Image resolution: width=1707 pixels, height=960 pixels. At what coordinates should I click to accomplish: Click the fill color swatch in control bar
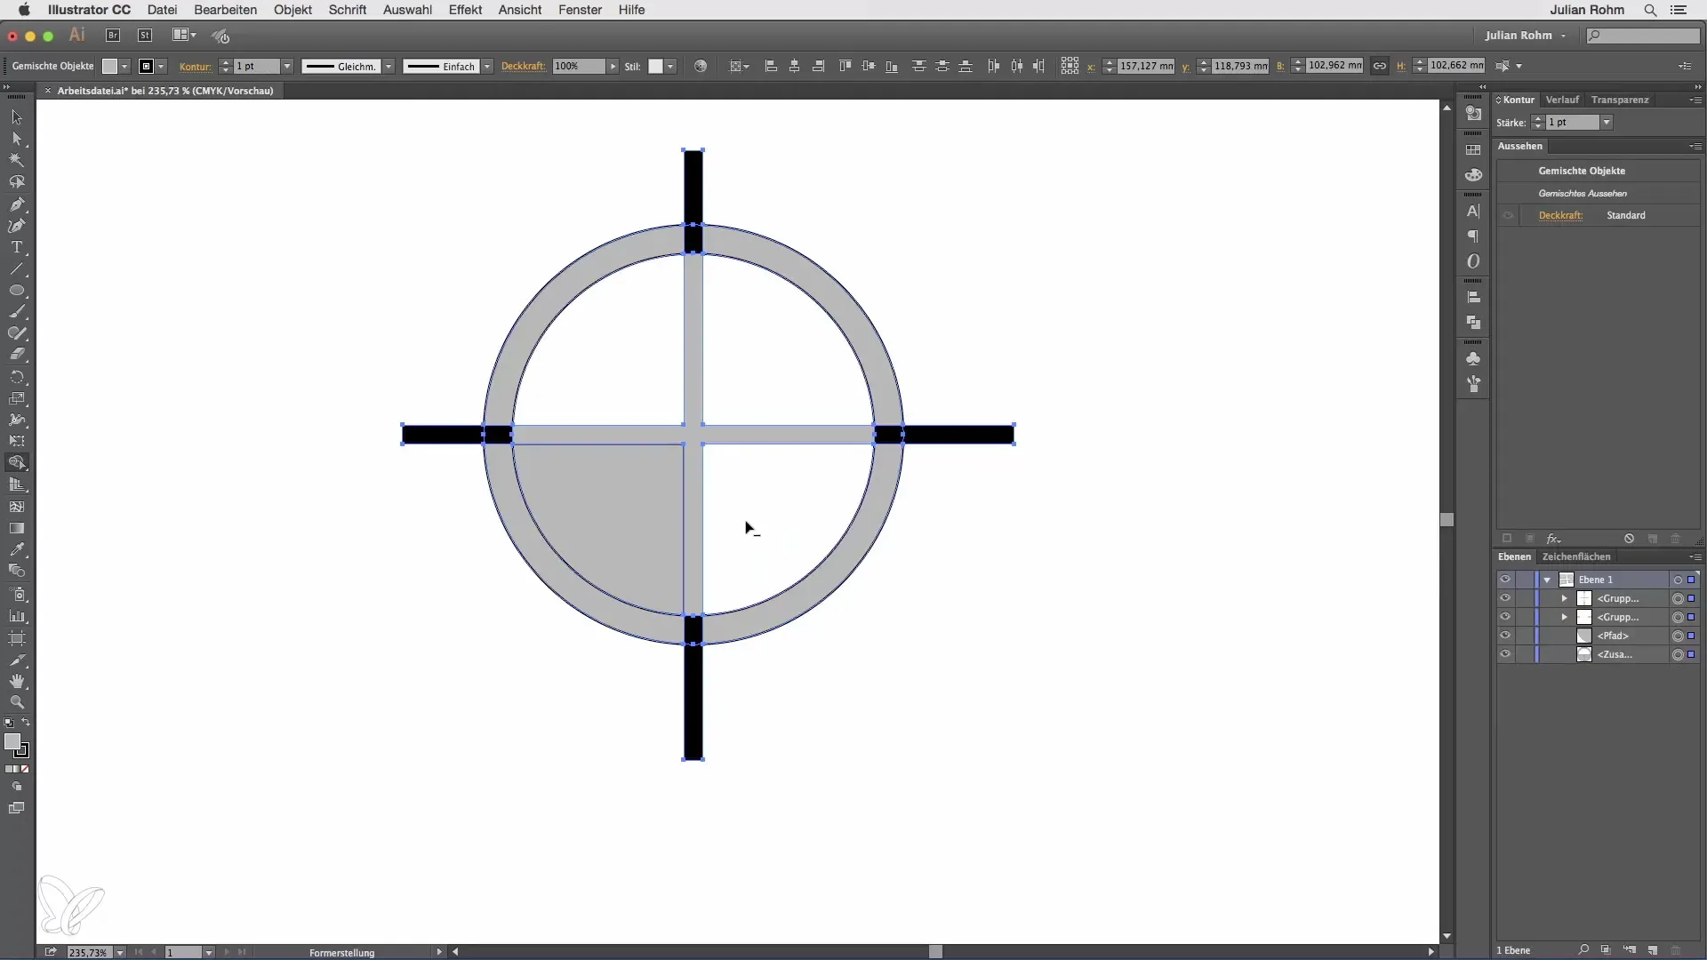(x=109, y=67)
